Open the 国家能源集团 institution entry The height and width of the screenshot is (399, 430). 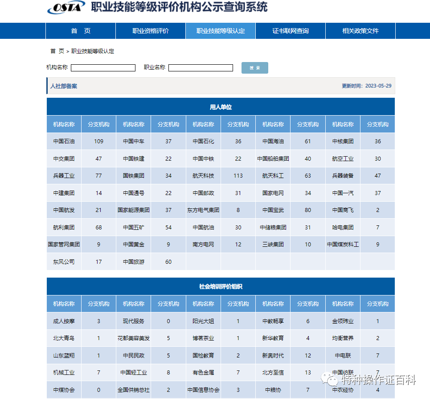[134, 210]
